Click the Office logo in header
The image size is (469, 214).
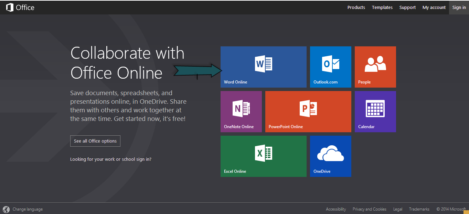[x=20, y=7]
